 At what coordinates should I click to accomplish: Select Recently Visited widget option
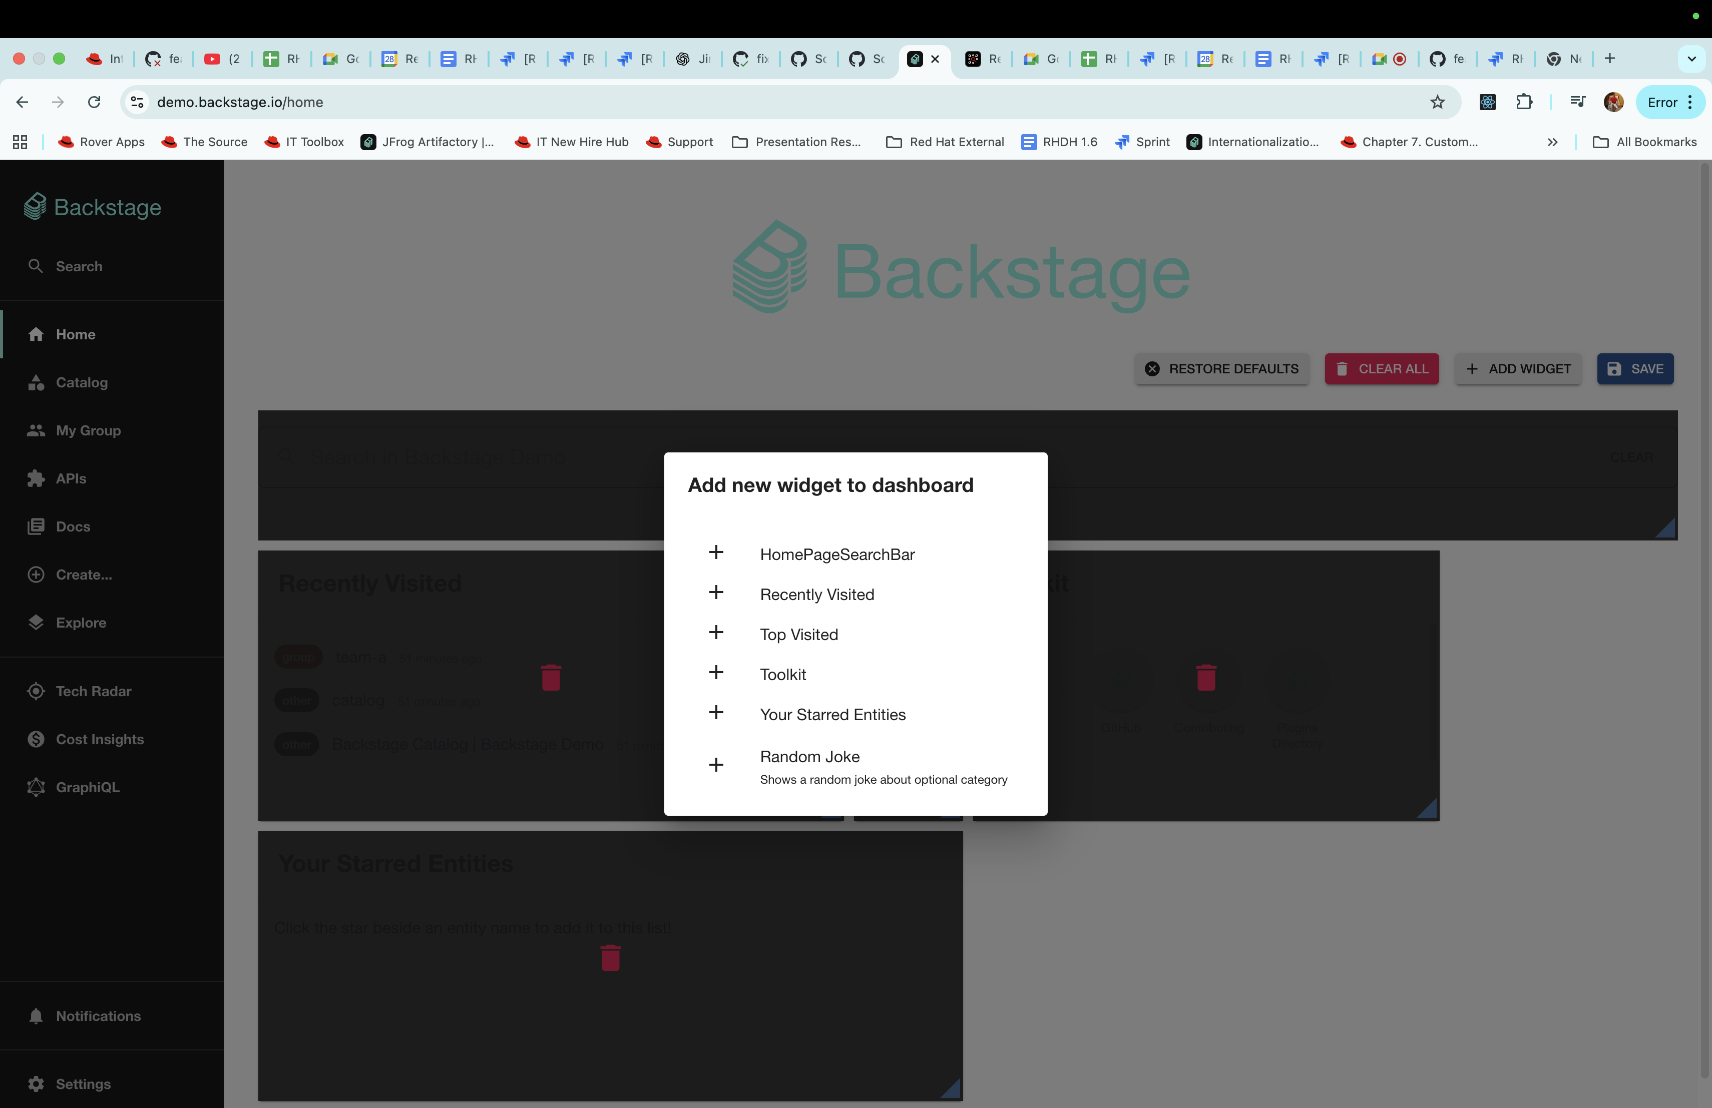pyautogui.click(x=816, y=595)
